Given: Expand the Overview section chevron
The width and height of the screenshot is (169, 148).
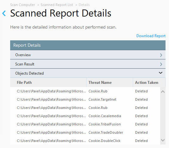Looking at the screenshot, I should (x=161, y=55).
